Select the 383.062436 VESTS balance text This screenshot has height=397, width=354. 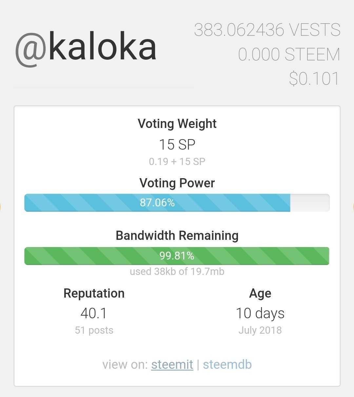pyautogui.click(x=267, y=30)
